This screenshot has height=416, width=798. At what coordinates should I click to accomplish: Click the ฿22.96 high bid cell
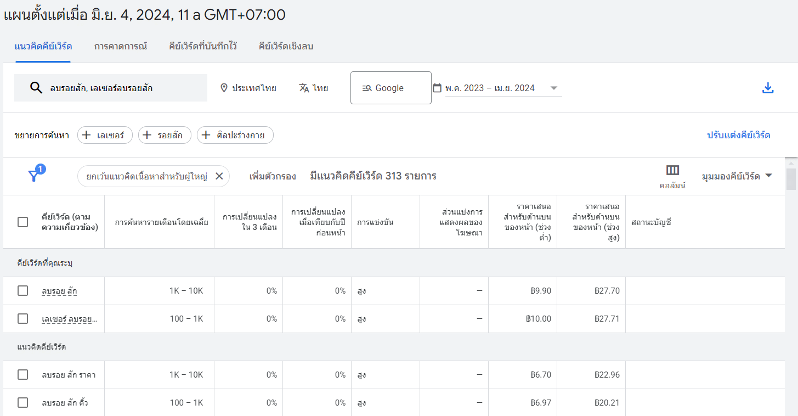(607, 375)
